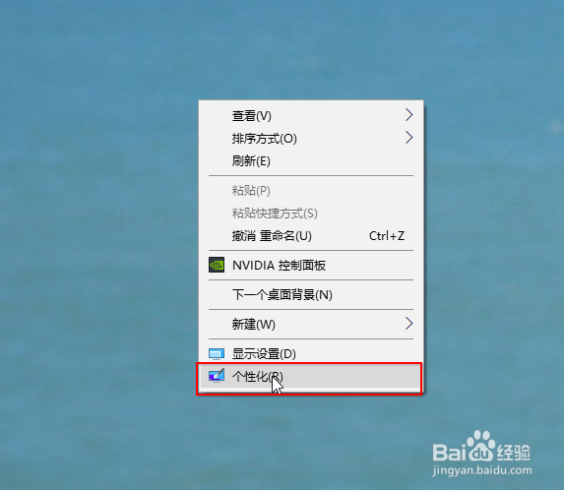Click the NVIDIA green eye logo icon
The height and width of the screenshot is (490, 564).
click(x=217, y=265)
